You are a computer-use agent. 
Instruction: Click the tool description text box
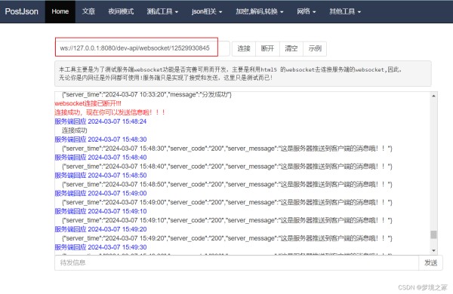(243, 73)
